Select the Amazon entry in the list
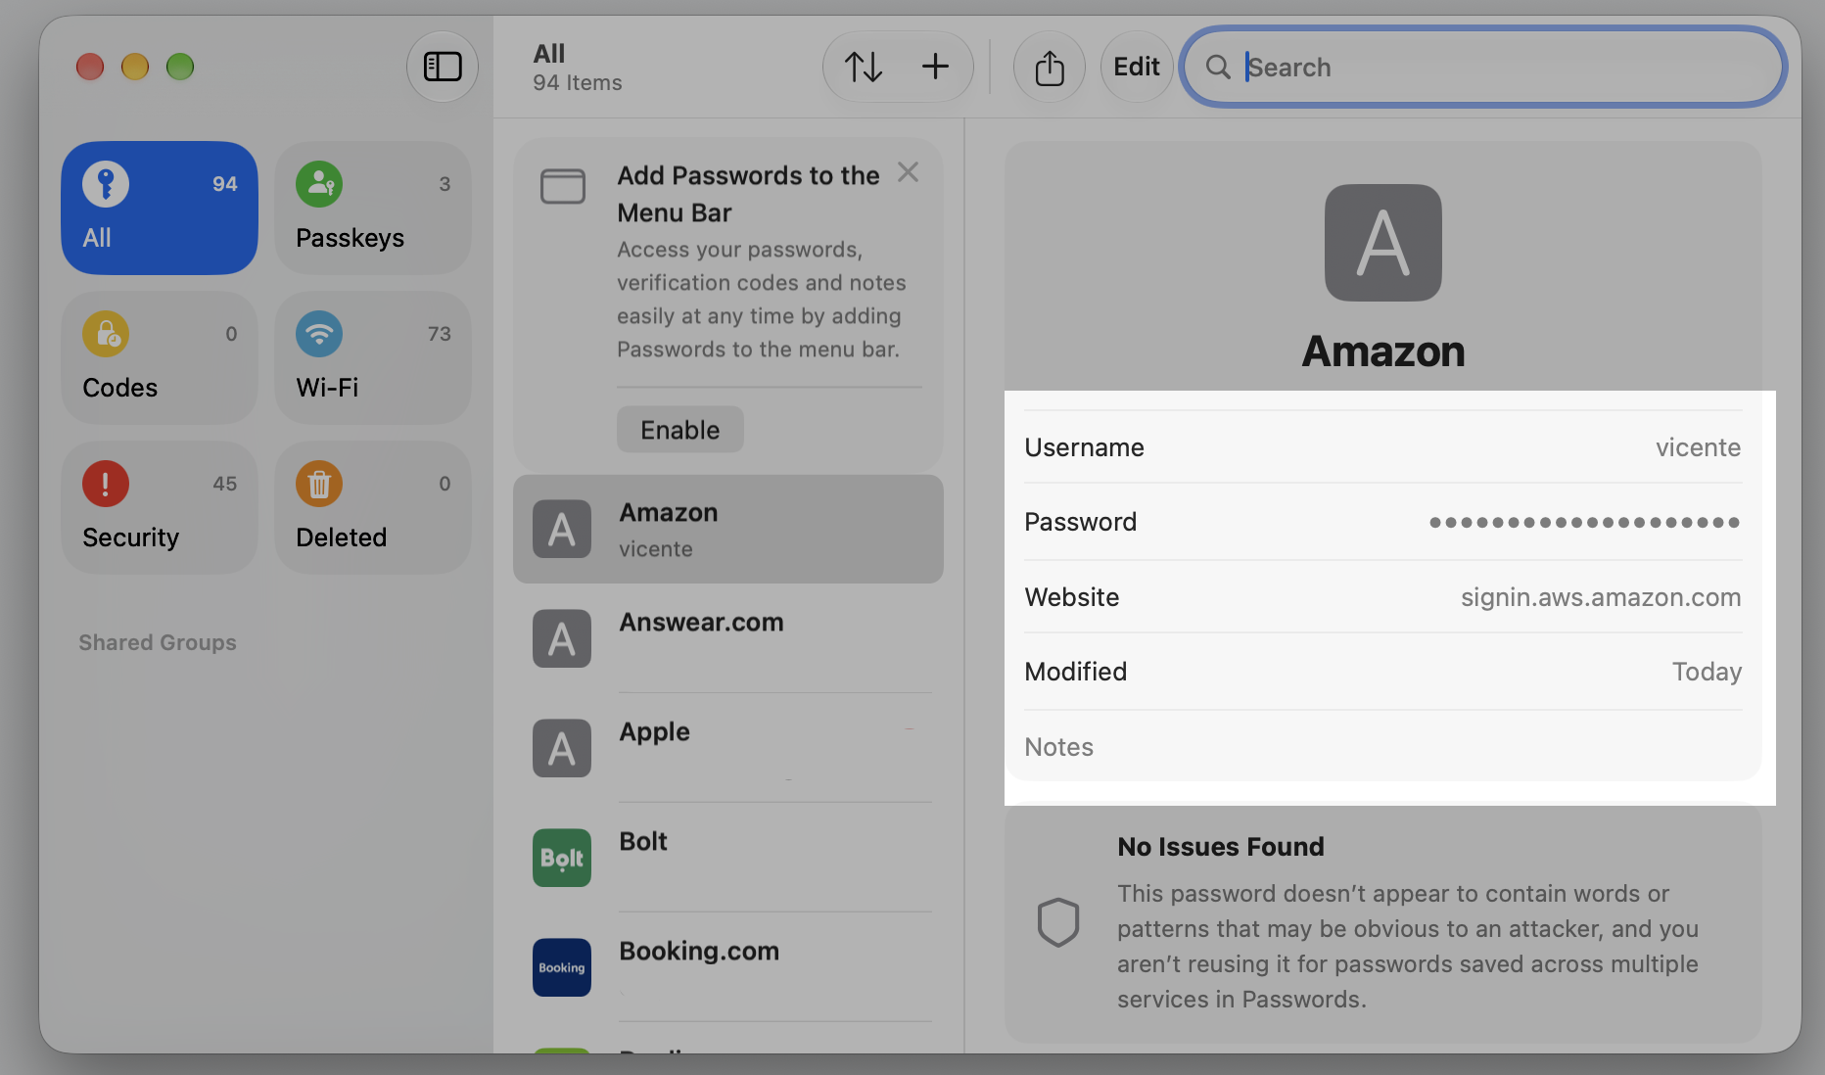The image size is (1825, 1075). coord(728,530)
